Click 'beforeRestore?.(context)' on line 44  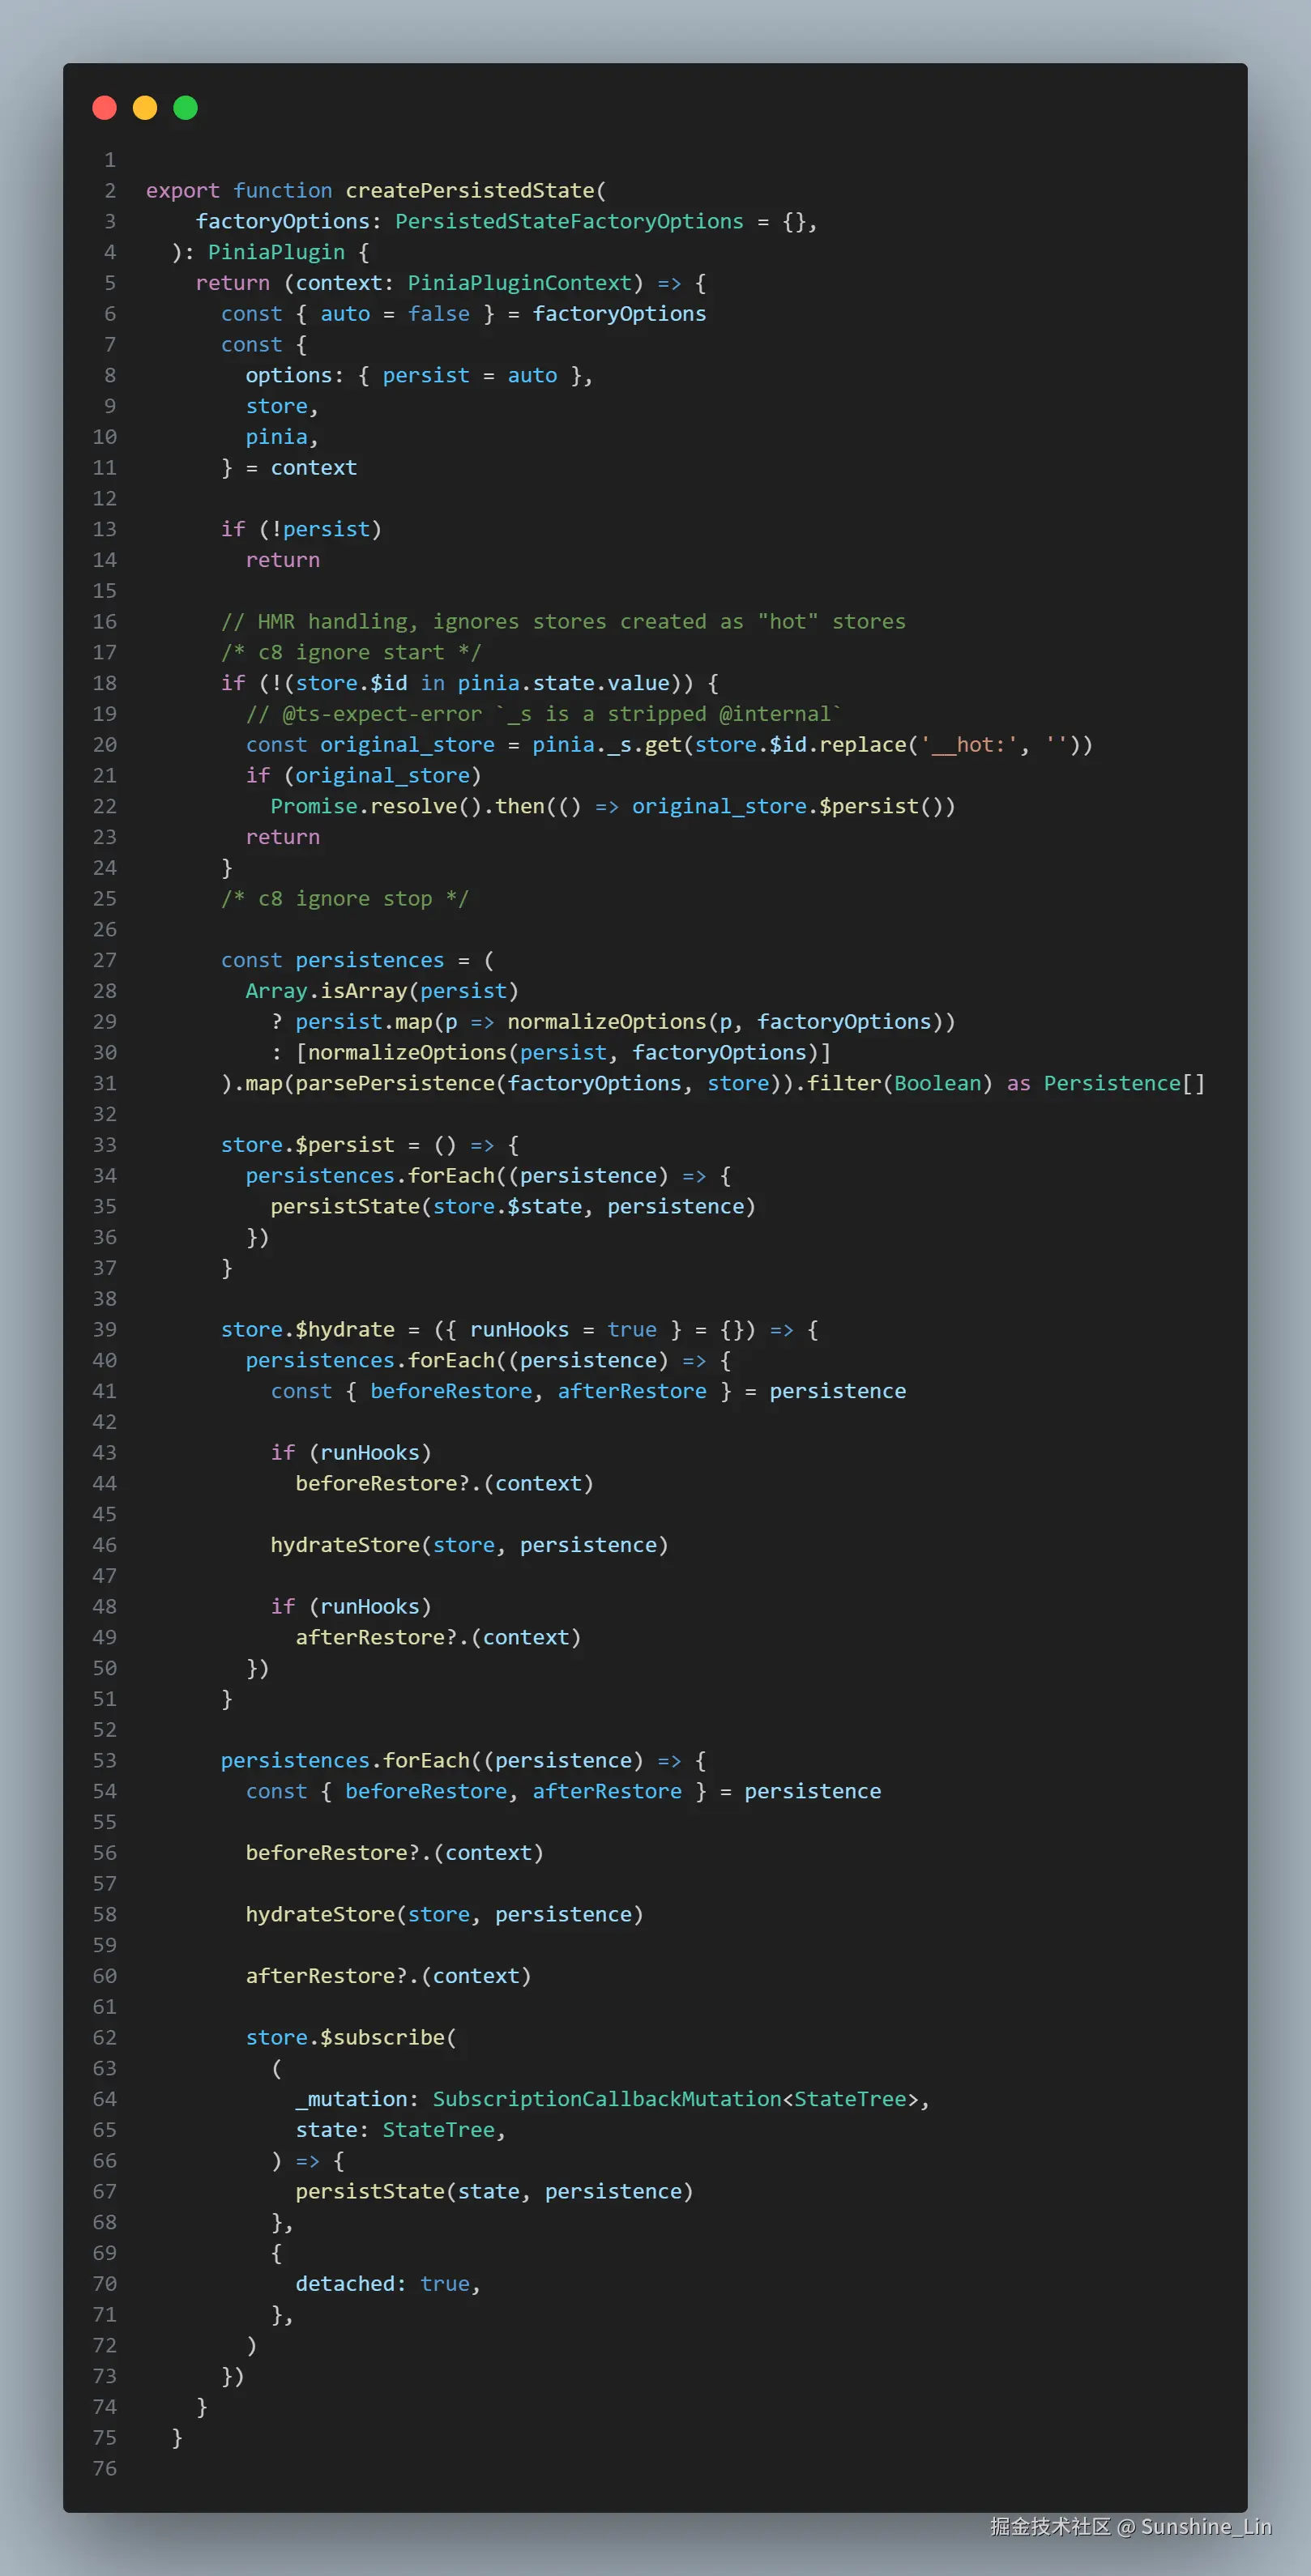click(x=445, y=1484)
